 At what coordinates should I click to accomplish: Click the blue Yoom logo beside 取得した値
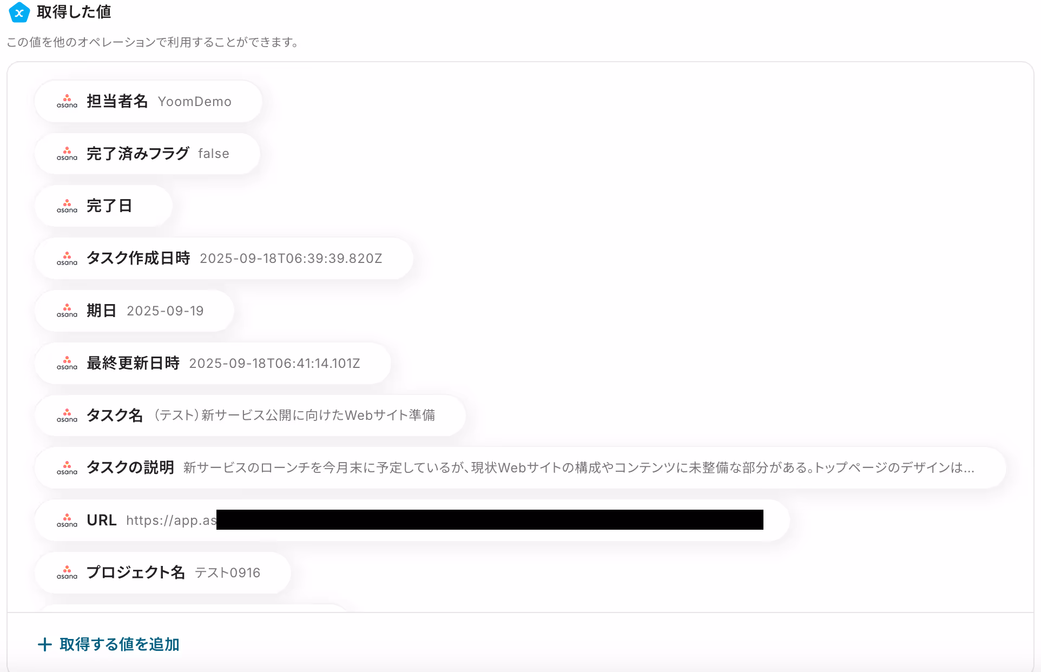[19, 12]
